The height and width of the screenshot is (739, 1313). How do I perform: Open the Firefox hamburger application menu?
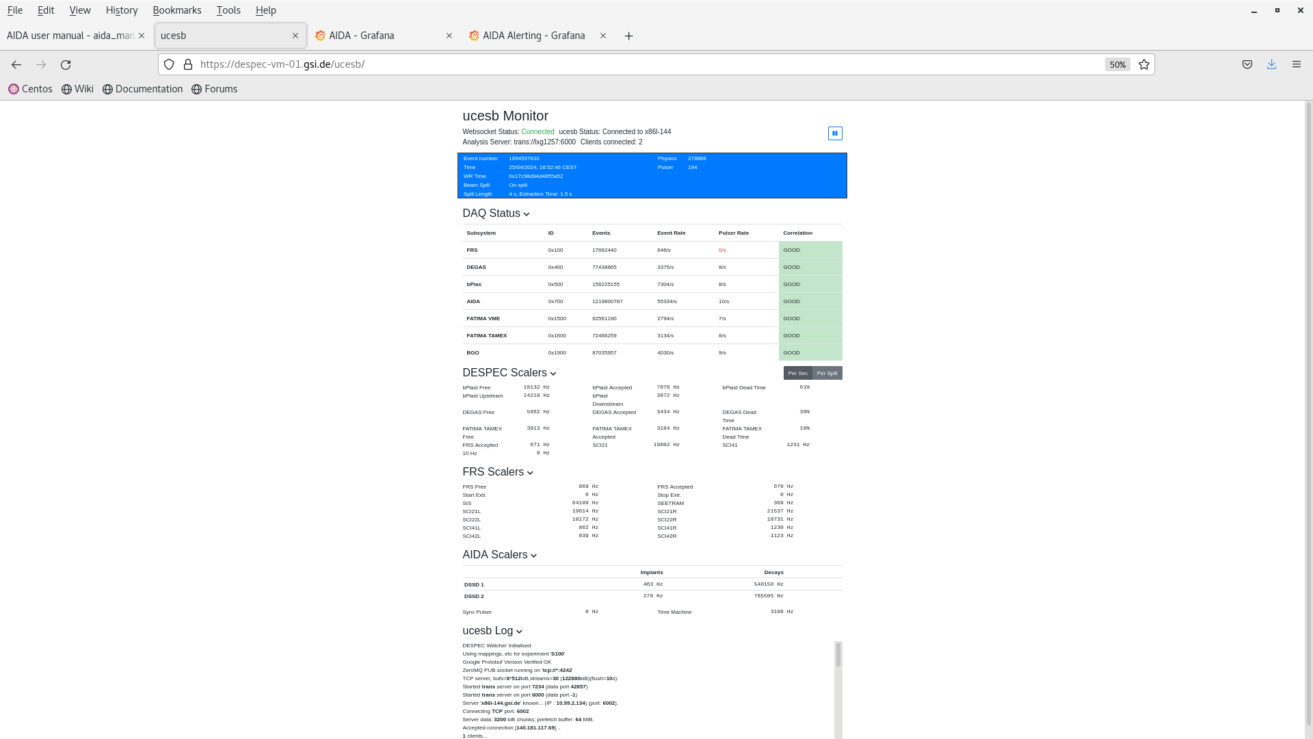(1296, 64)
